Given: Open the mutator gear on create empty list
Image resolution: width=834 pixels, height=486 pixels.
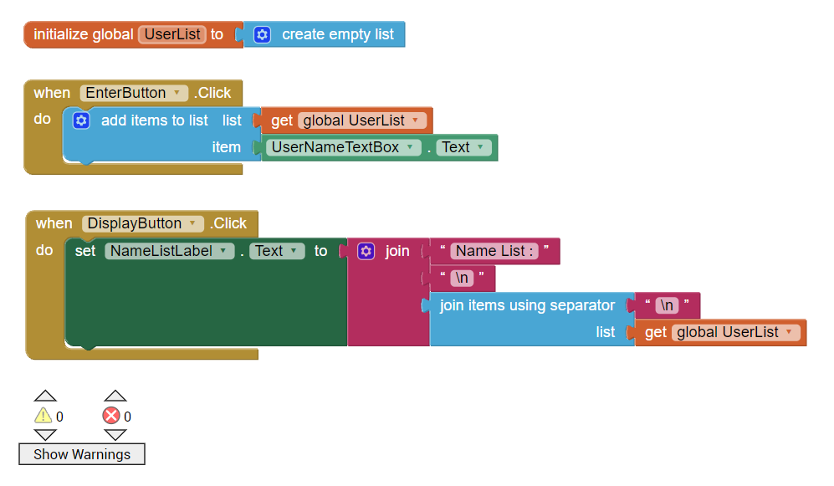Looking at the screenshot, I should pyautogui.click(x=263, y=34).
